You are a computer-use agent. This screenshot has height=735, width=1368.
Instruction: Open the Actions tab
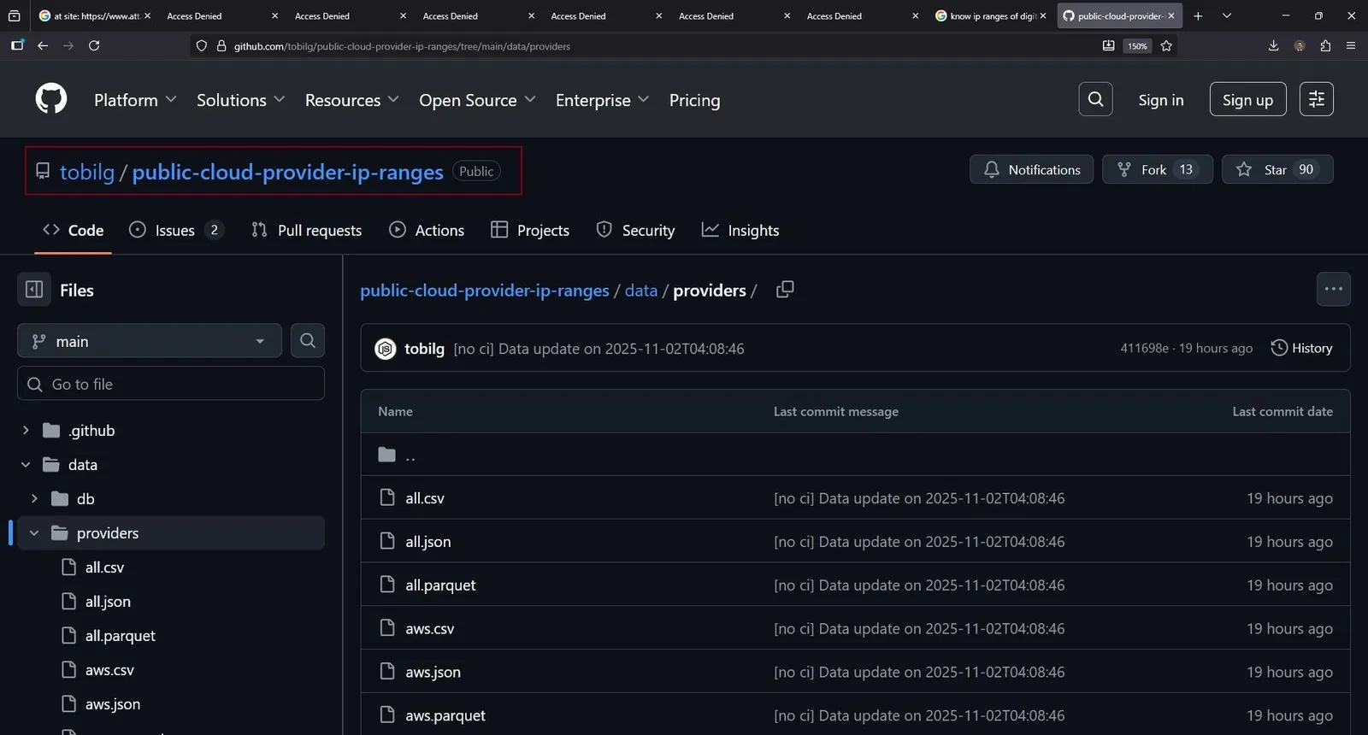coord(427,230)
